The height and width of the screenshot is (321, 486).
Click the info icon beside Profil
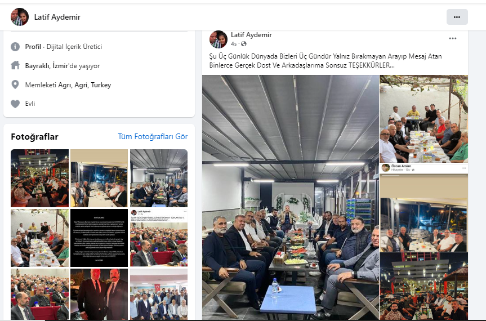pyautogui.click(x=15, y=47)
